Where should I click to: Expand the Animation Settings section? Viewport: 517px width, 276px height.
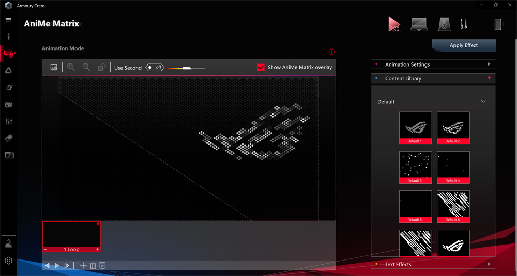[x=433, y=64]
